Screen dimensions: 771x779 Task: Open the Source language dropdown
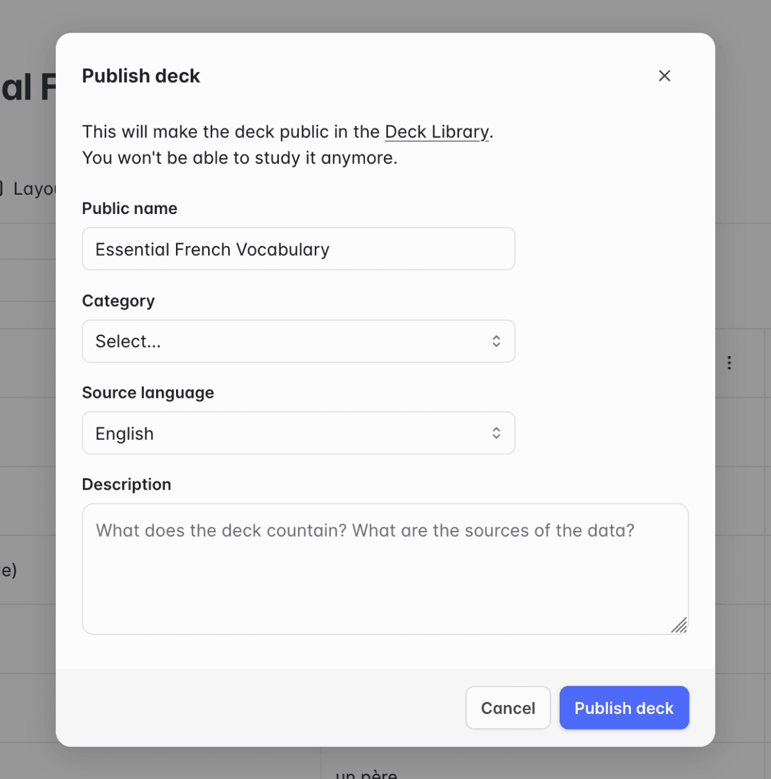[299, 433]
